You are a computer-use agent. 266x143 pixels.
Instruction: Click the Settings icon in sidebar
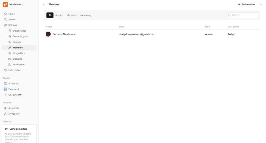tap(5, 25)
